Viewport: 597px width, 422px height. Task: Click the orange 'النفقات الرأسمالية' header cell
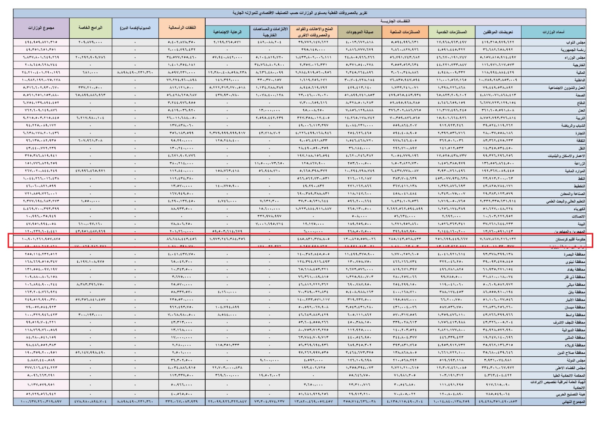click(182, 28)
